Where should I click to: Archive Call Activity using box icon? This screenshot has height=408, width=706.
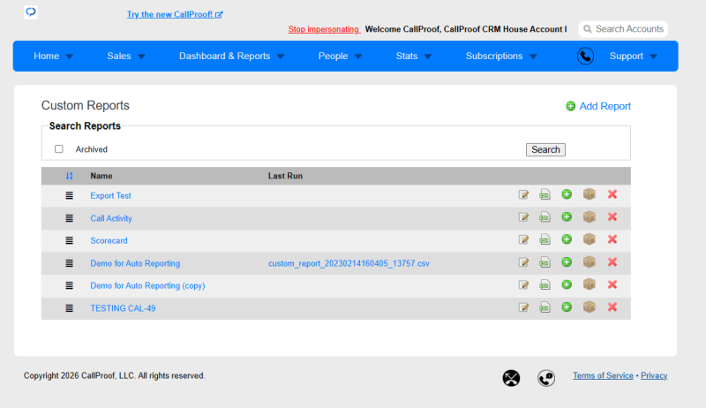(x=590, y=216)
